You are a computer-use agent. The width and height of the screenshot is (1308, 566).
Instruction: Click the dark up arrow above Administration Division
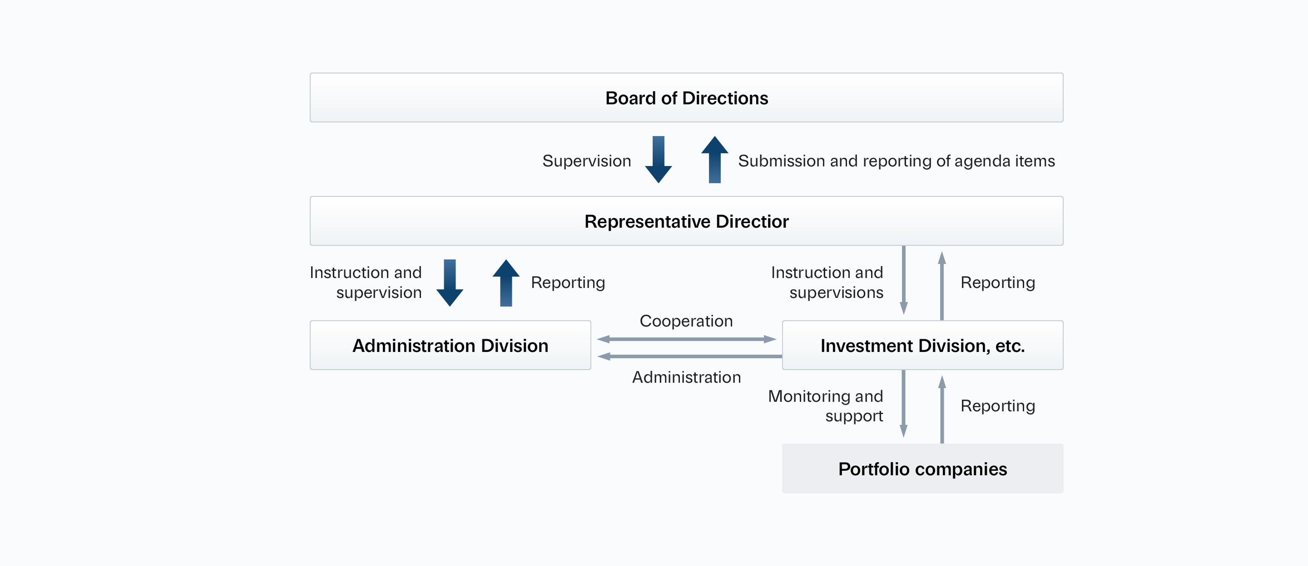click(506, 283)
